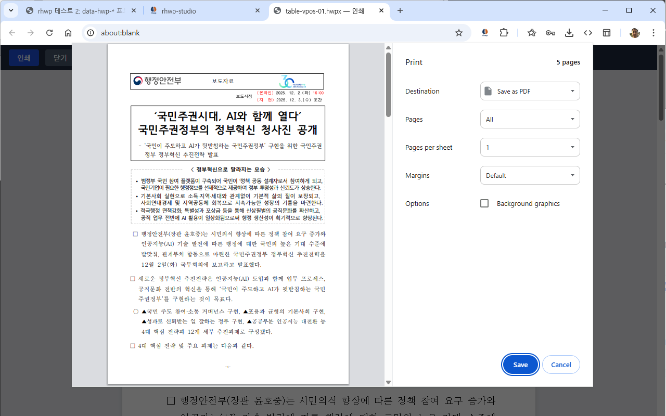Minimize the Chrome window
The height and width of the screenshot is (416, 666).
point(605,10)
